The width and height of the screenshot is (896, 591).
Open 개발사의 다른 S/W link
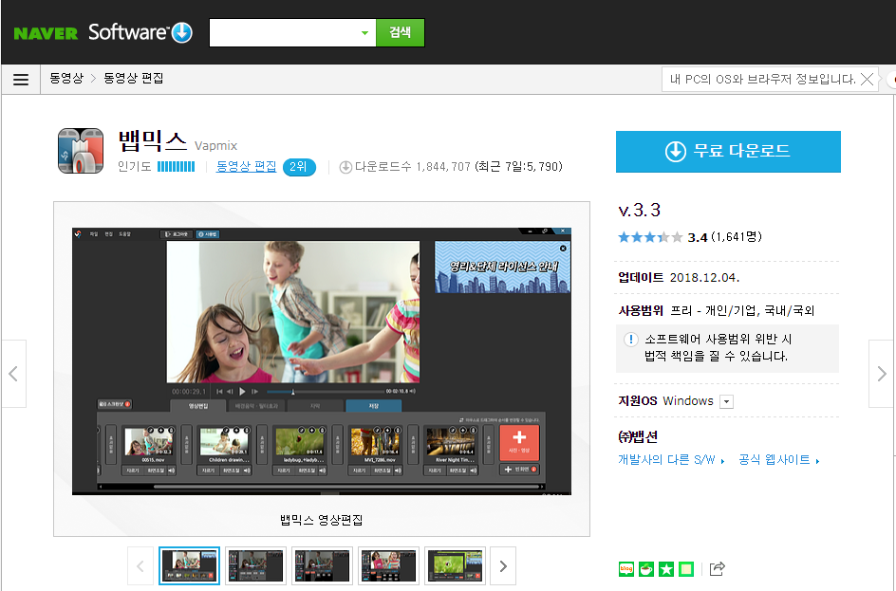[671, 460]
